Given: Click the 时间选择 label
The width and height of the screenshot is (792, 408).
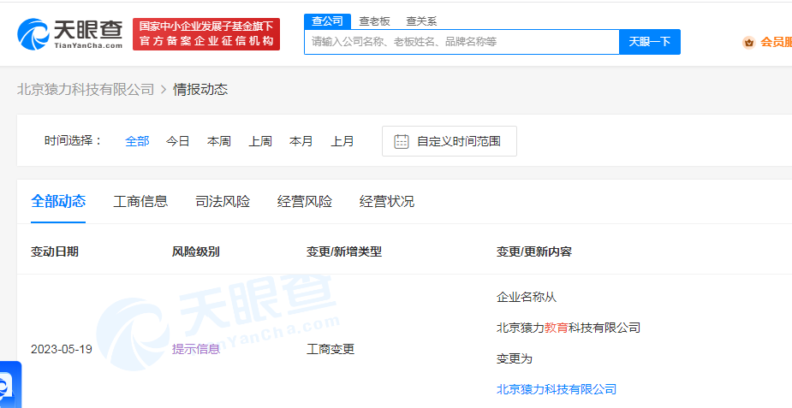Looking at the screenshot, I should [x=74, y=141].
